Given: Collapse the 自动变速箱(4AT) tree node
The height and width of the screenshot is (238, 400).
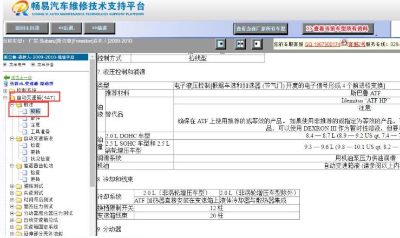Looking at the screenshot, I should (x=5, y=98).
